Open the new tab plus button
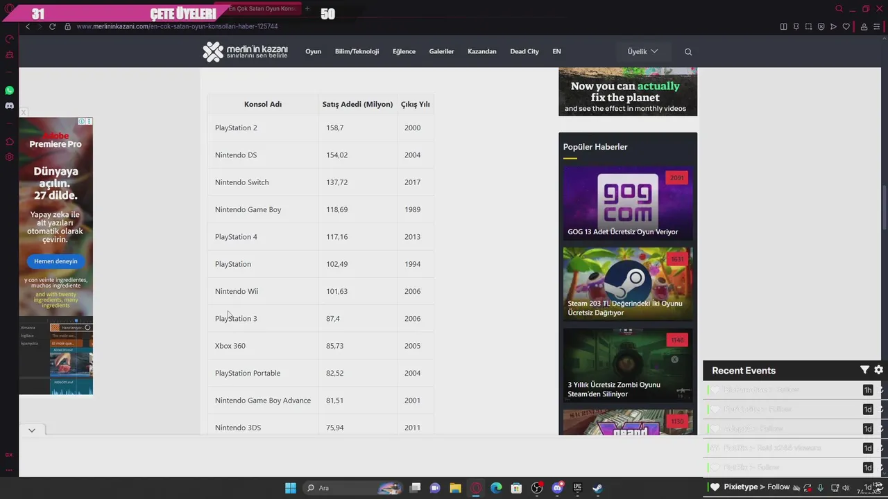This screenshot has width=888, height=499. click(307, 9)
